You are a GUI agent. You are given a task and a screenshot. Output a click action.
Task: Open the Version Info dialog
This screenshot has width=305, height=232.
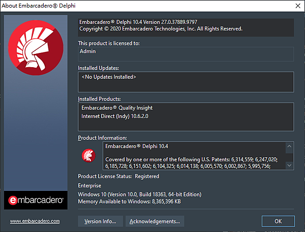tap(100, 221)
